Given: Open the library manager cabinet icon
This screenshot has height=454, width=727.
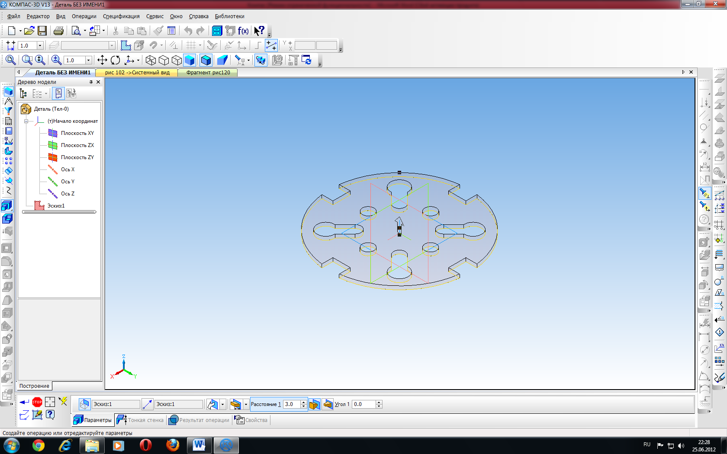Looking at the screenshot, I should [x=217, y=31].
